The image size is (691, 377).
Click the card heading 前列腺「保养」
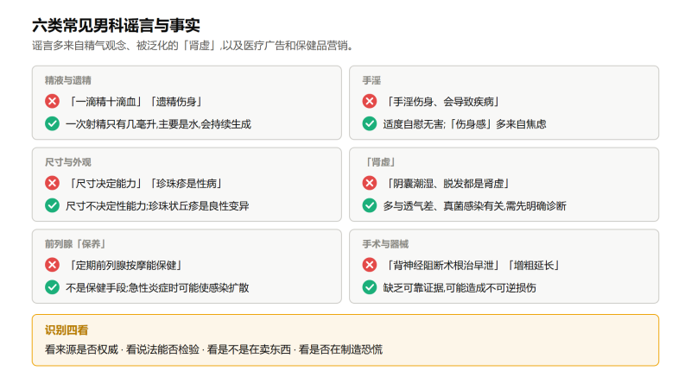coord(76,244)
